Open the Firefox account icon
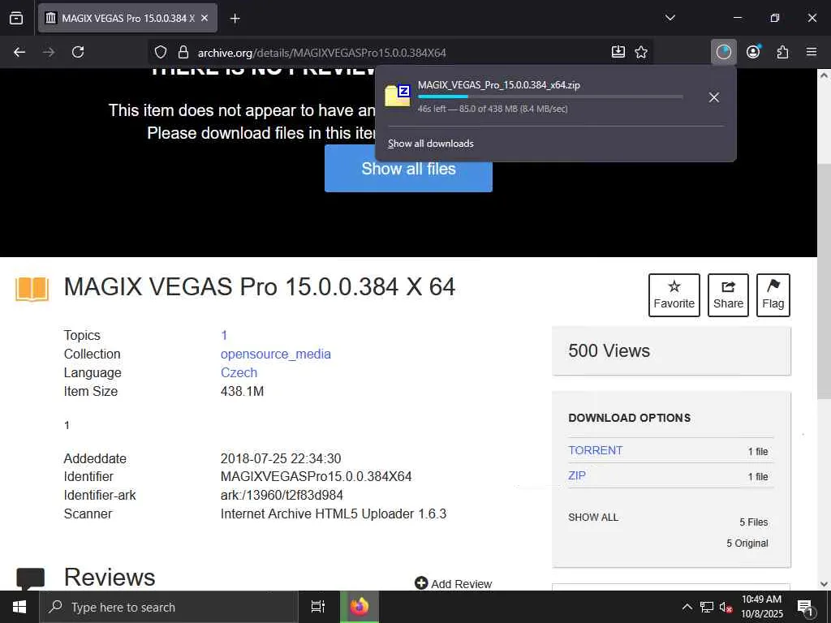 click(753, 52)
